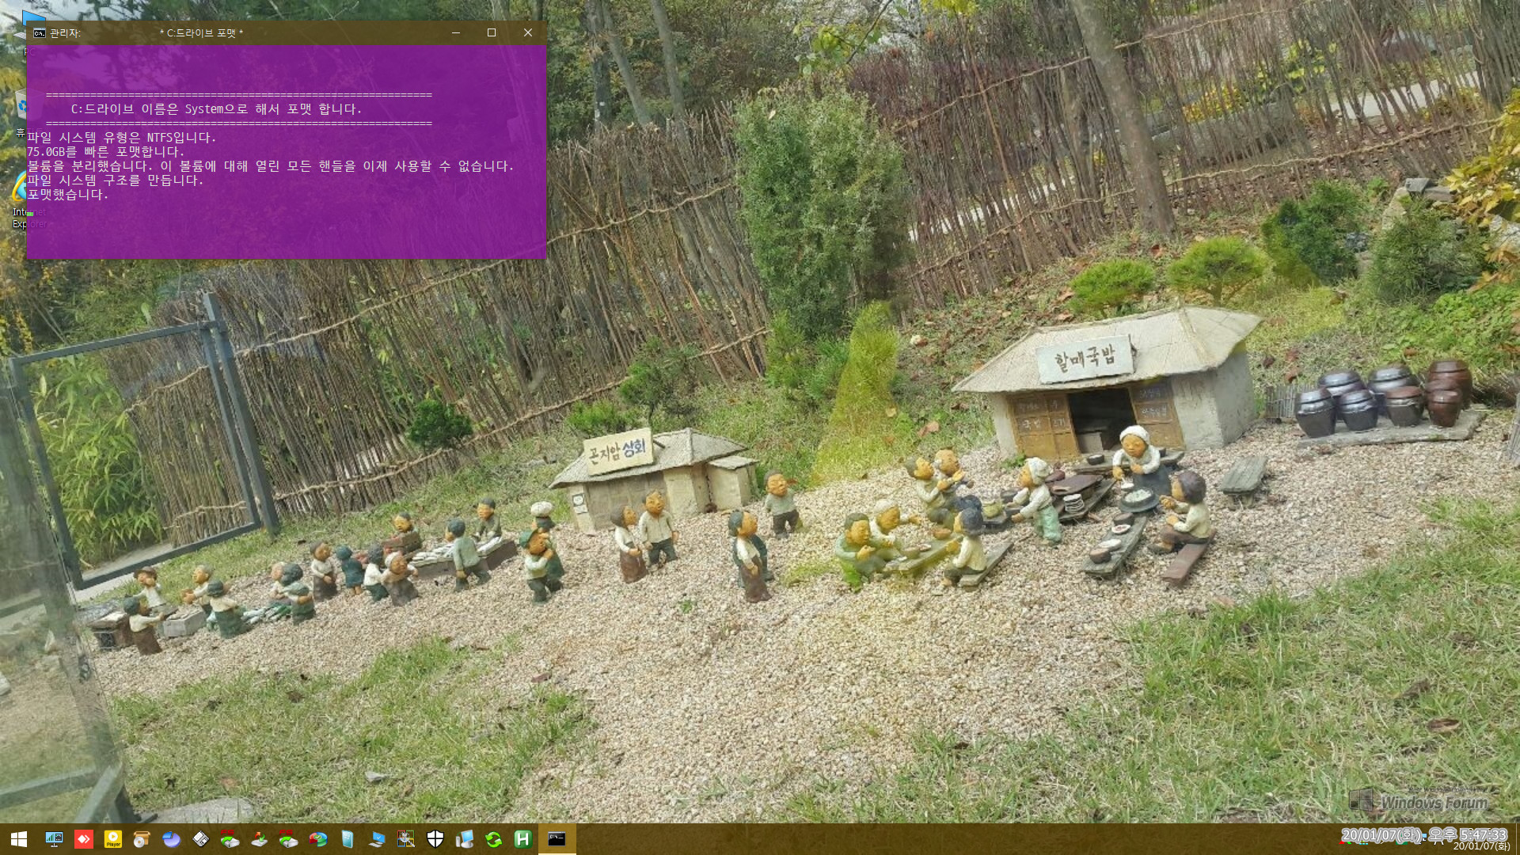
Task: Minimize the C: drive format window
Action: click(x=455, y=32)
